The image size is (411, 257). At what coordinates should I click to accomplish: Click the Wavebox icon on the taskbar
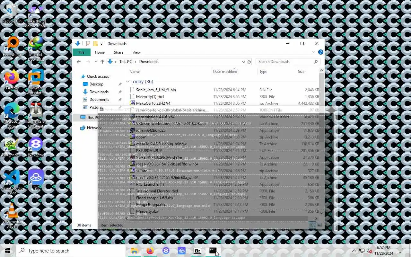pos(166,251)
